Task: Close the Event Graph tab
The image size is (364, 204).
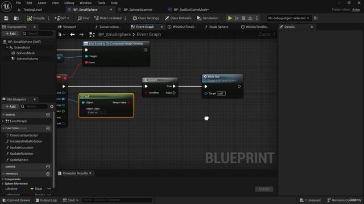Action: pos(162,27)
